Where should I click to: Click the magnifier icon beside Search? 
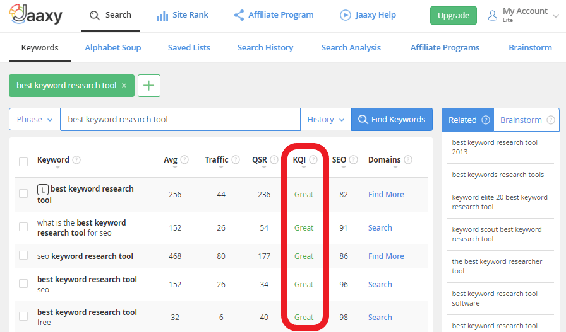tap(95, 16)
